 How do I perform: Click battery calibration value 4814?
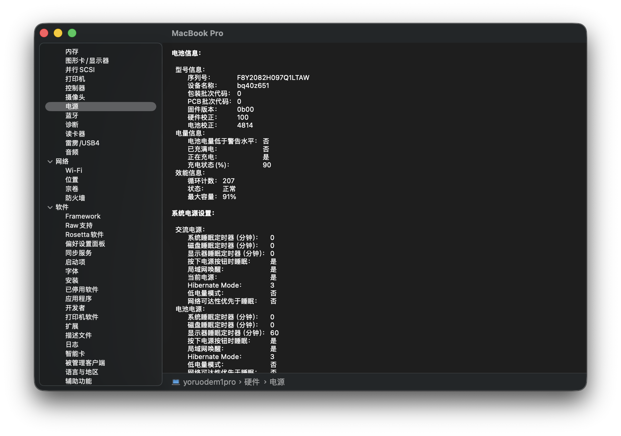coord(245,125)
